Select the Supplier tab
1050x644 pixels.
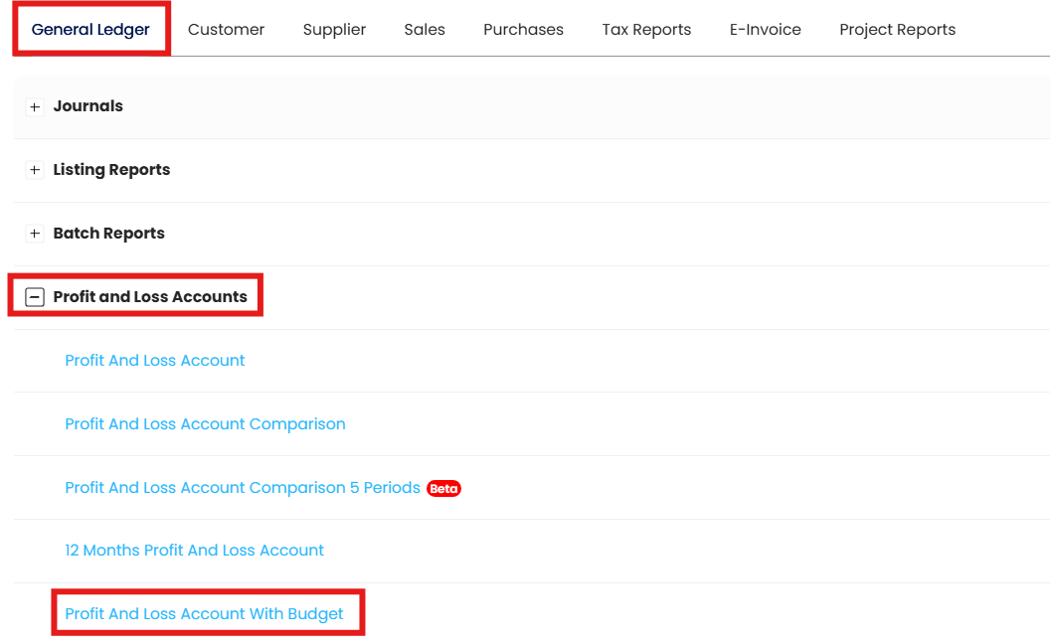(334, 30)
